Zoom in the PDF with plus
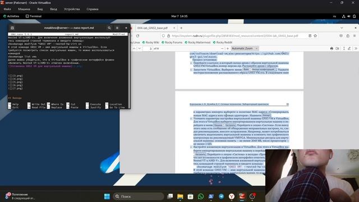Image resolution: width=359 pixels, height=202 pixels. point(228,48)
